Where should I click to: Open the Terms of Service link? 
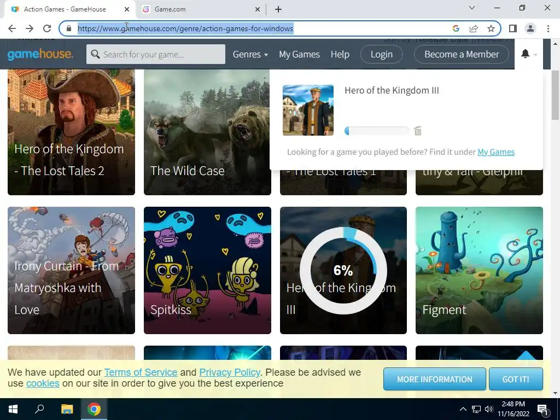click(141, 372)
